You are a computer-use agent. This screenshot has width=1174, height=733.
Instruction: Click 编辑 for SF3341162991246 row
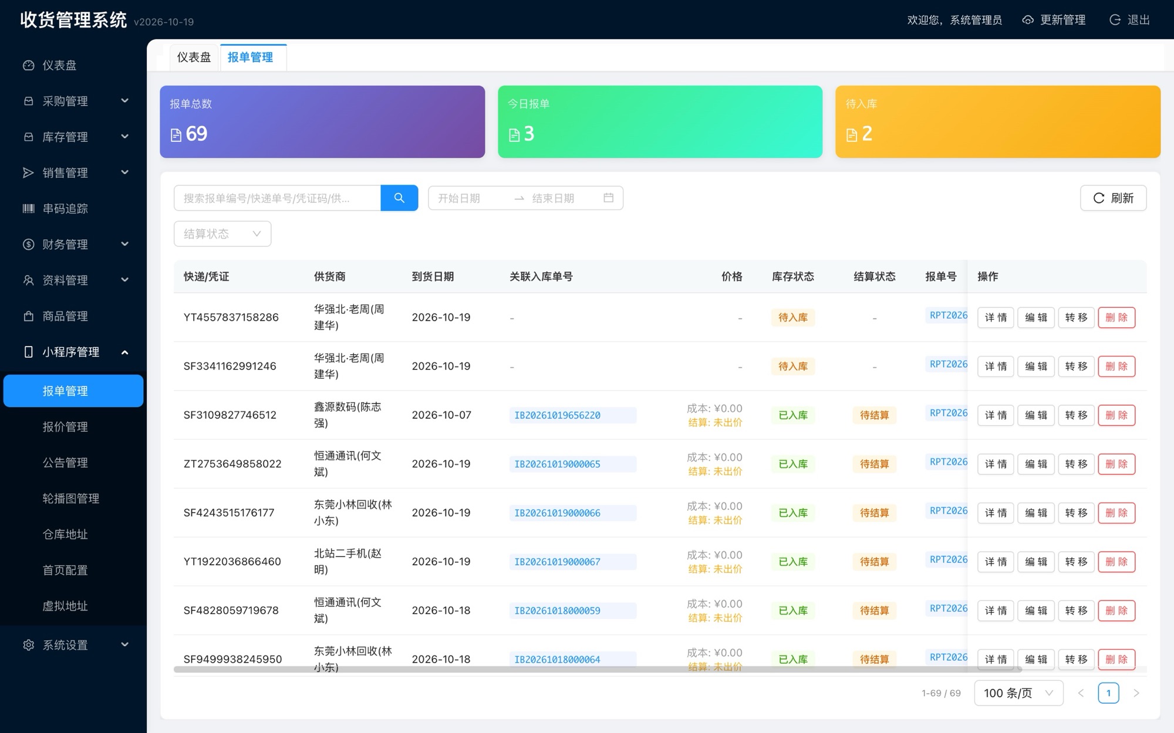pyautogui.click(x=1036, y=366)
